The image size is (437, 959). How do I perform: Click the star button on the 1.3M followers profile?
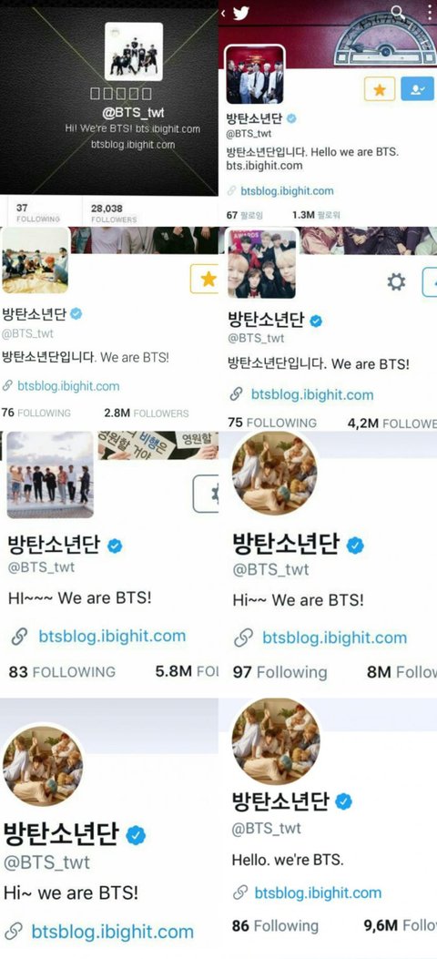[380, 89]
